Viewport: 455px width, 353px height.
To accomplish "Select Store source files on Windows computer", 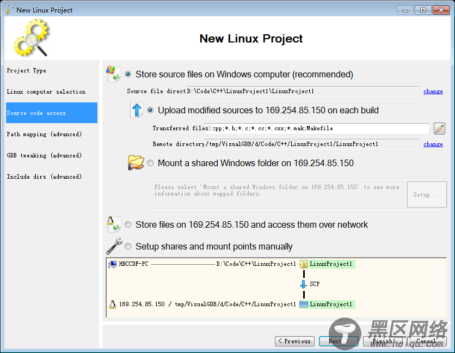I will coord(128,75).
